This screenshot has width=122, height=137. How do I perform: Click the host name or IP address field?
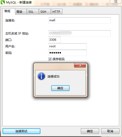click(80, 33)
